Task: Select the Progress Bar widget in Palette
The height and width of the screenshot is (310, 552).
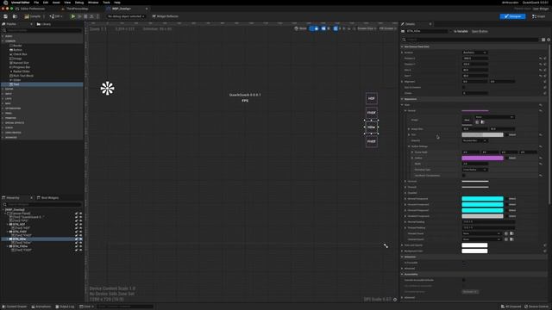Action: coord(20,67)
